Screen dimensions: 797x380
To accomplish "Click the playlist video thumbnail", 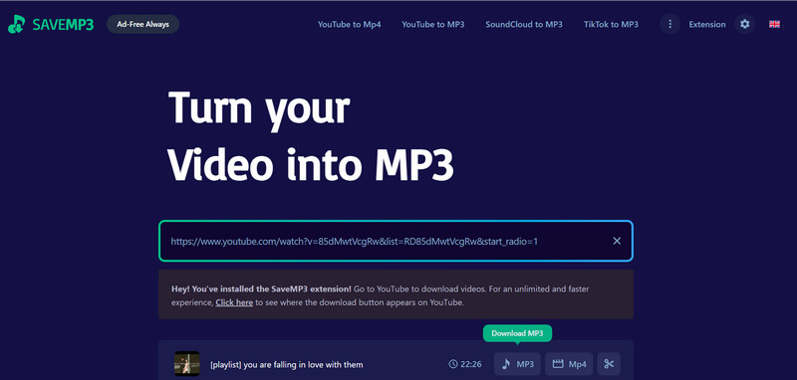I will 186,364.
